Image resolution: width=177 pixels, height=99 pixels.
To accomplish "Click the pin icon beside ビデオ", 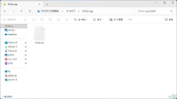I will coord(26,63).
